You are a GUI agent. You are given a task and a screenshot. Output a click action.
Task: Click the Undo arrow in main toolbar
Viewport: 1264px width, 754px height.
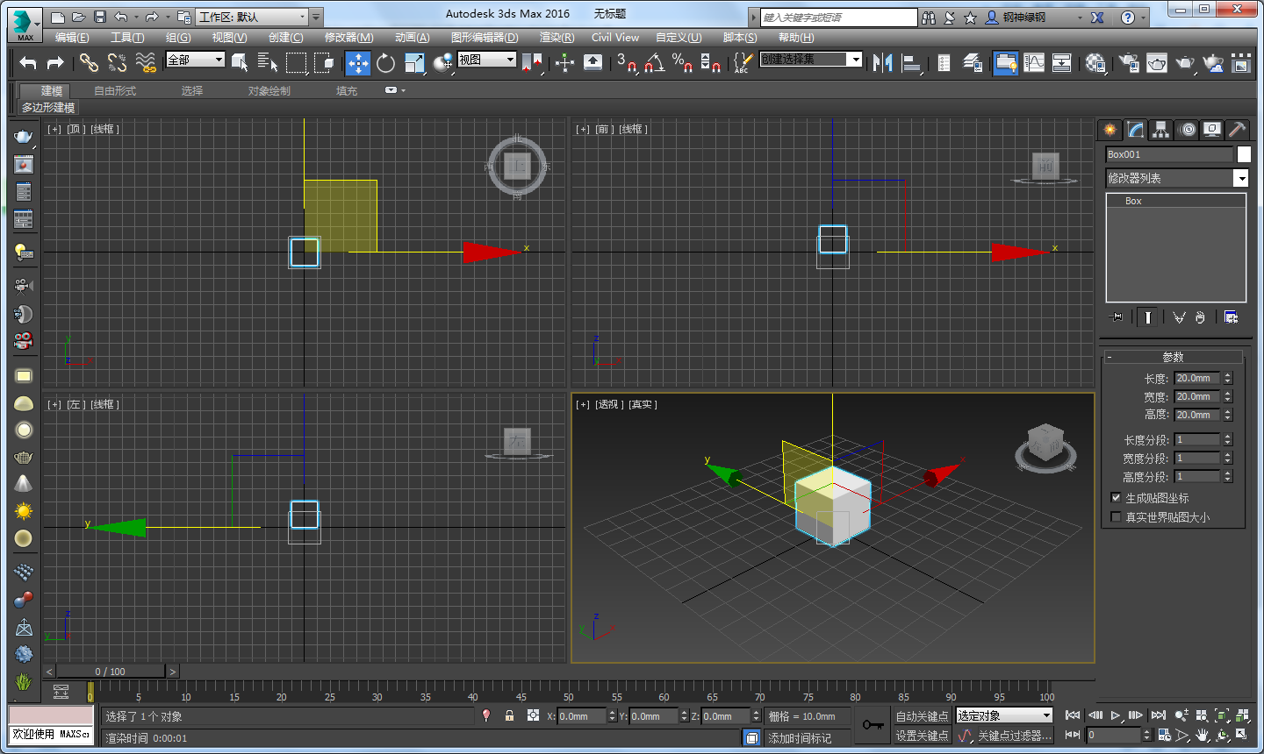click(x=28, y=62)
